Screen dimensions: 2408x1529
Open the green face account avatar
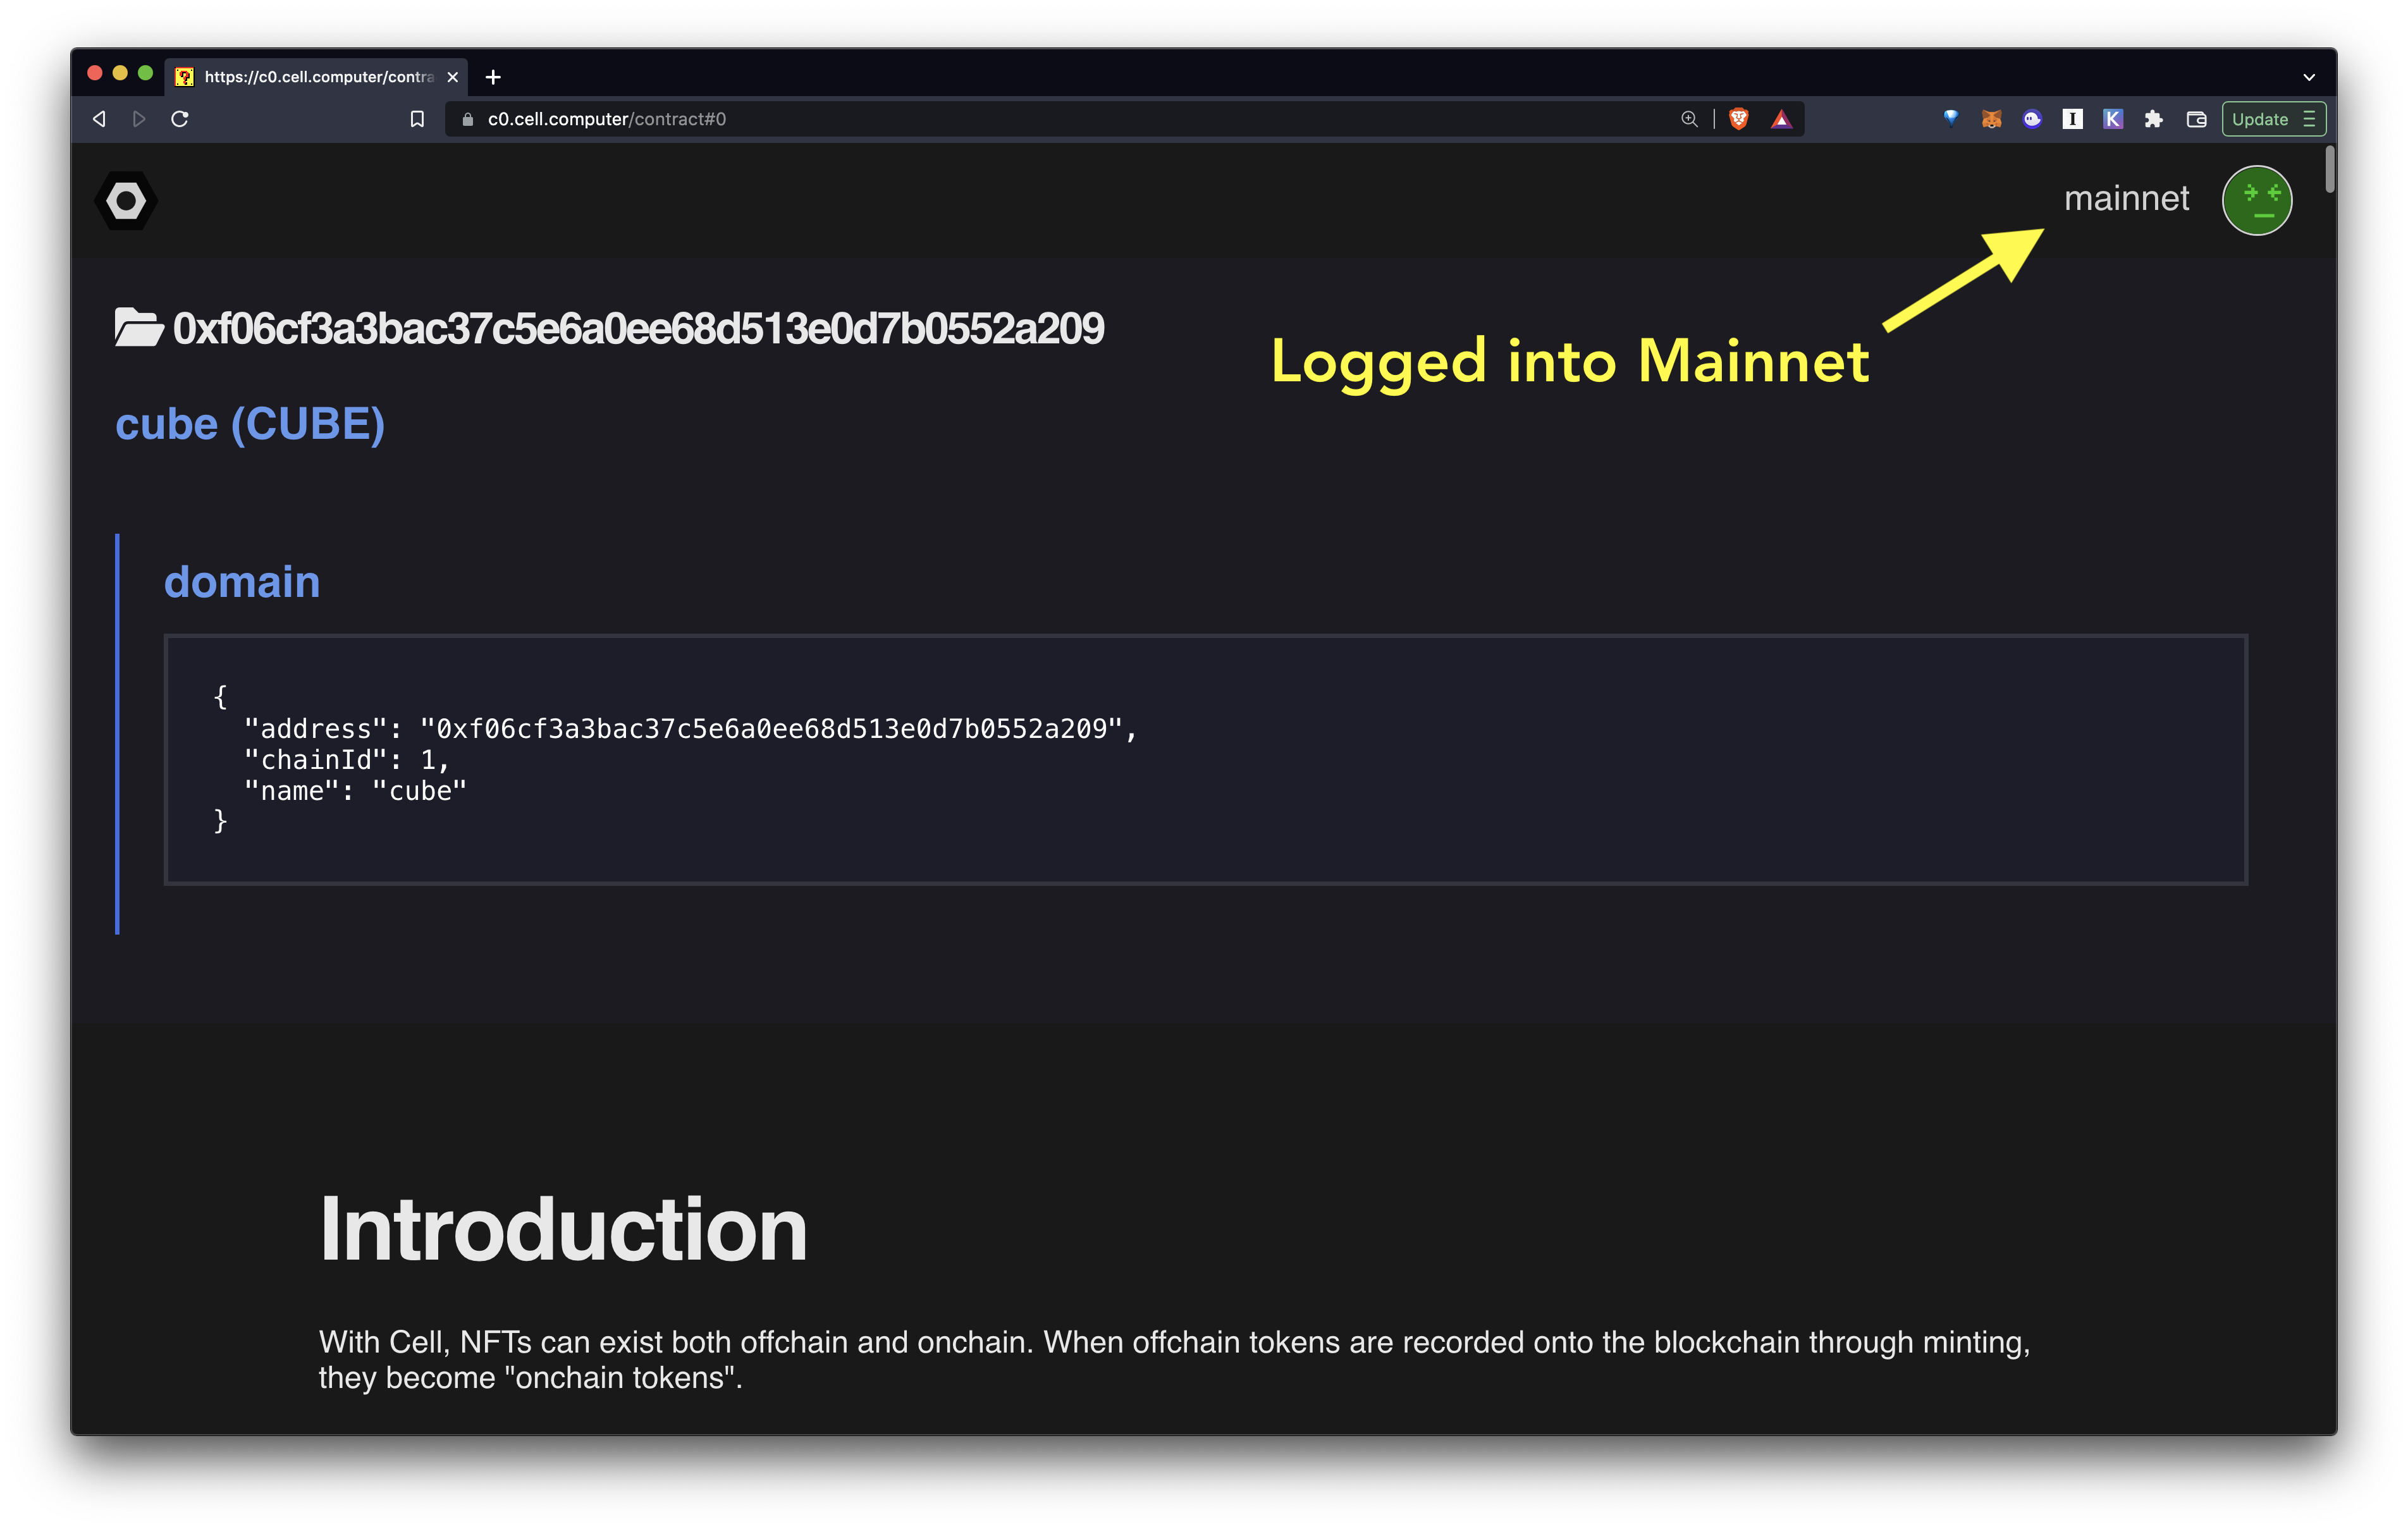pyautogui.click(x=2256, y=201)
